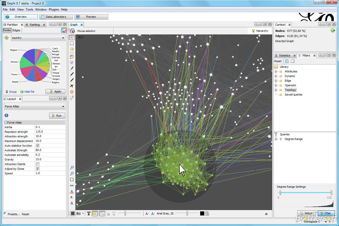Click Reset in Filters panel
Image resolution: width=339 pixels, height=226 pixels.
click(278, 61)
